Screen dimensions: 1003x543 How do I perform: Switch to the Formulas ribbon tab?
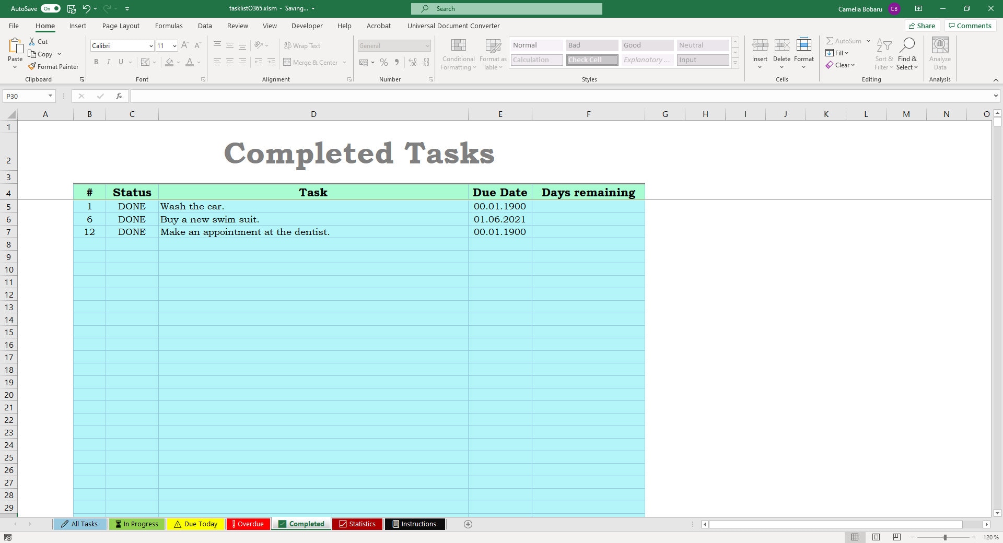[x=168, y=26]
